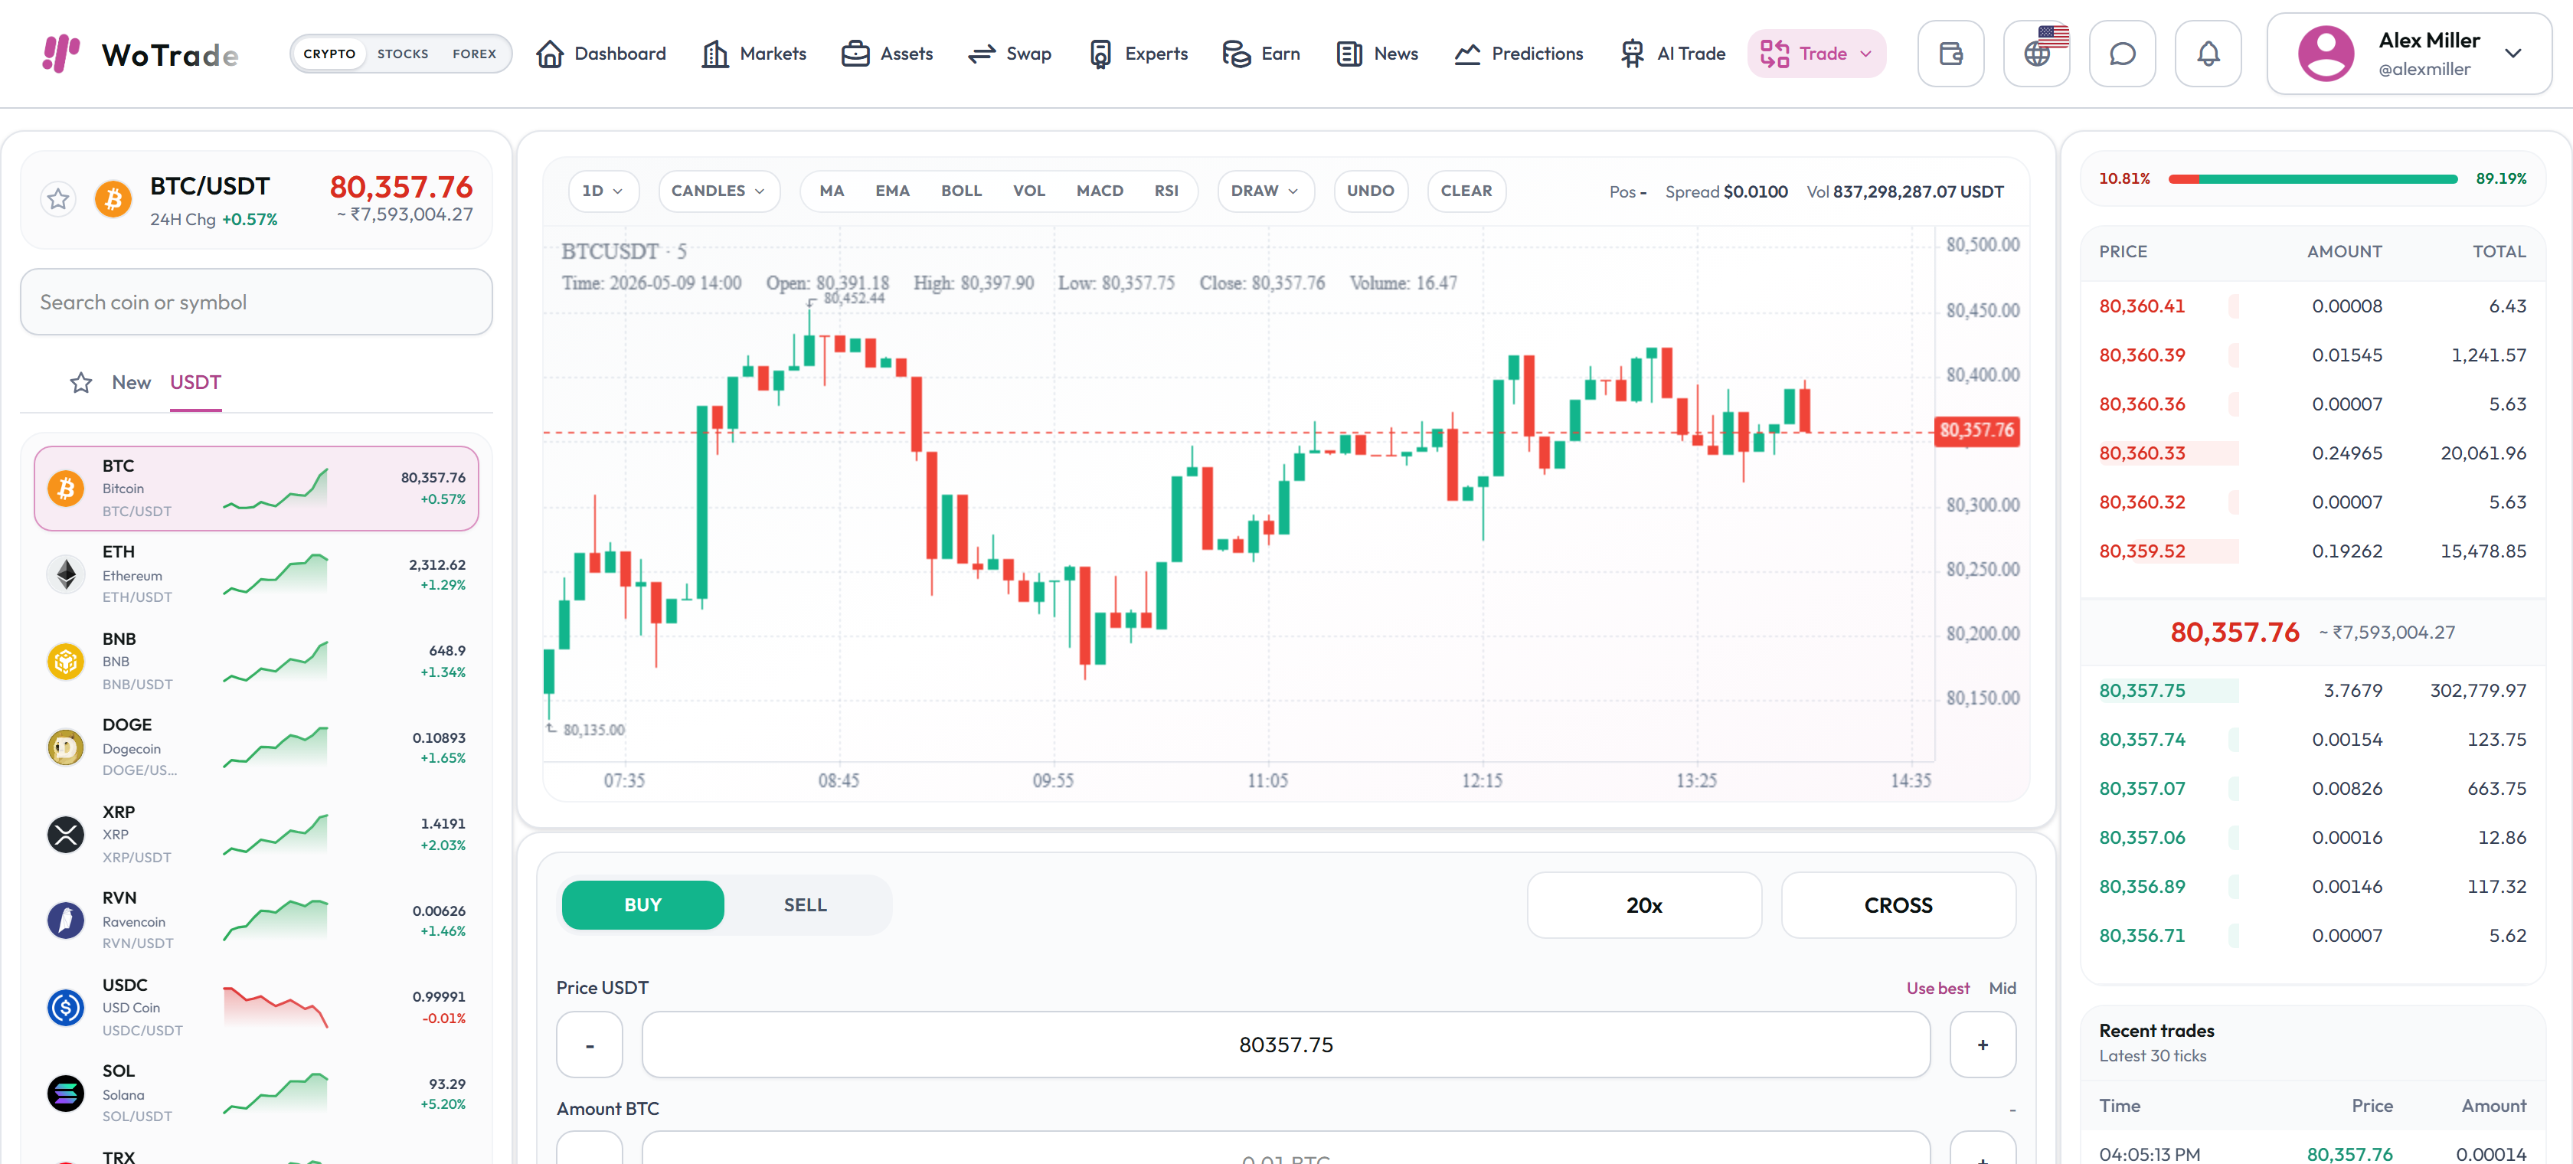Increase price with the plus button

pos(1983,1045)
